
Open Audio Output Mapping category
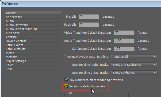33,29
